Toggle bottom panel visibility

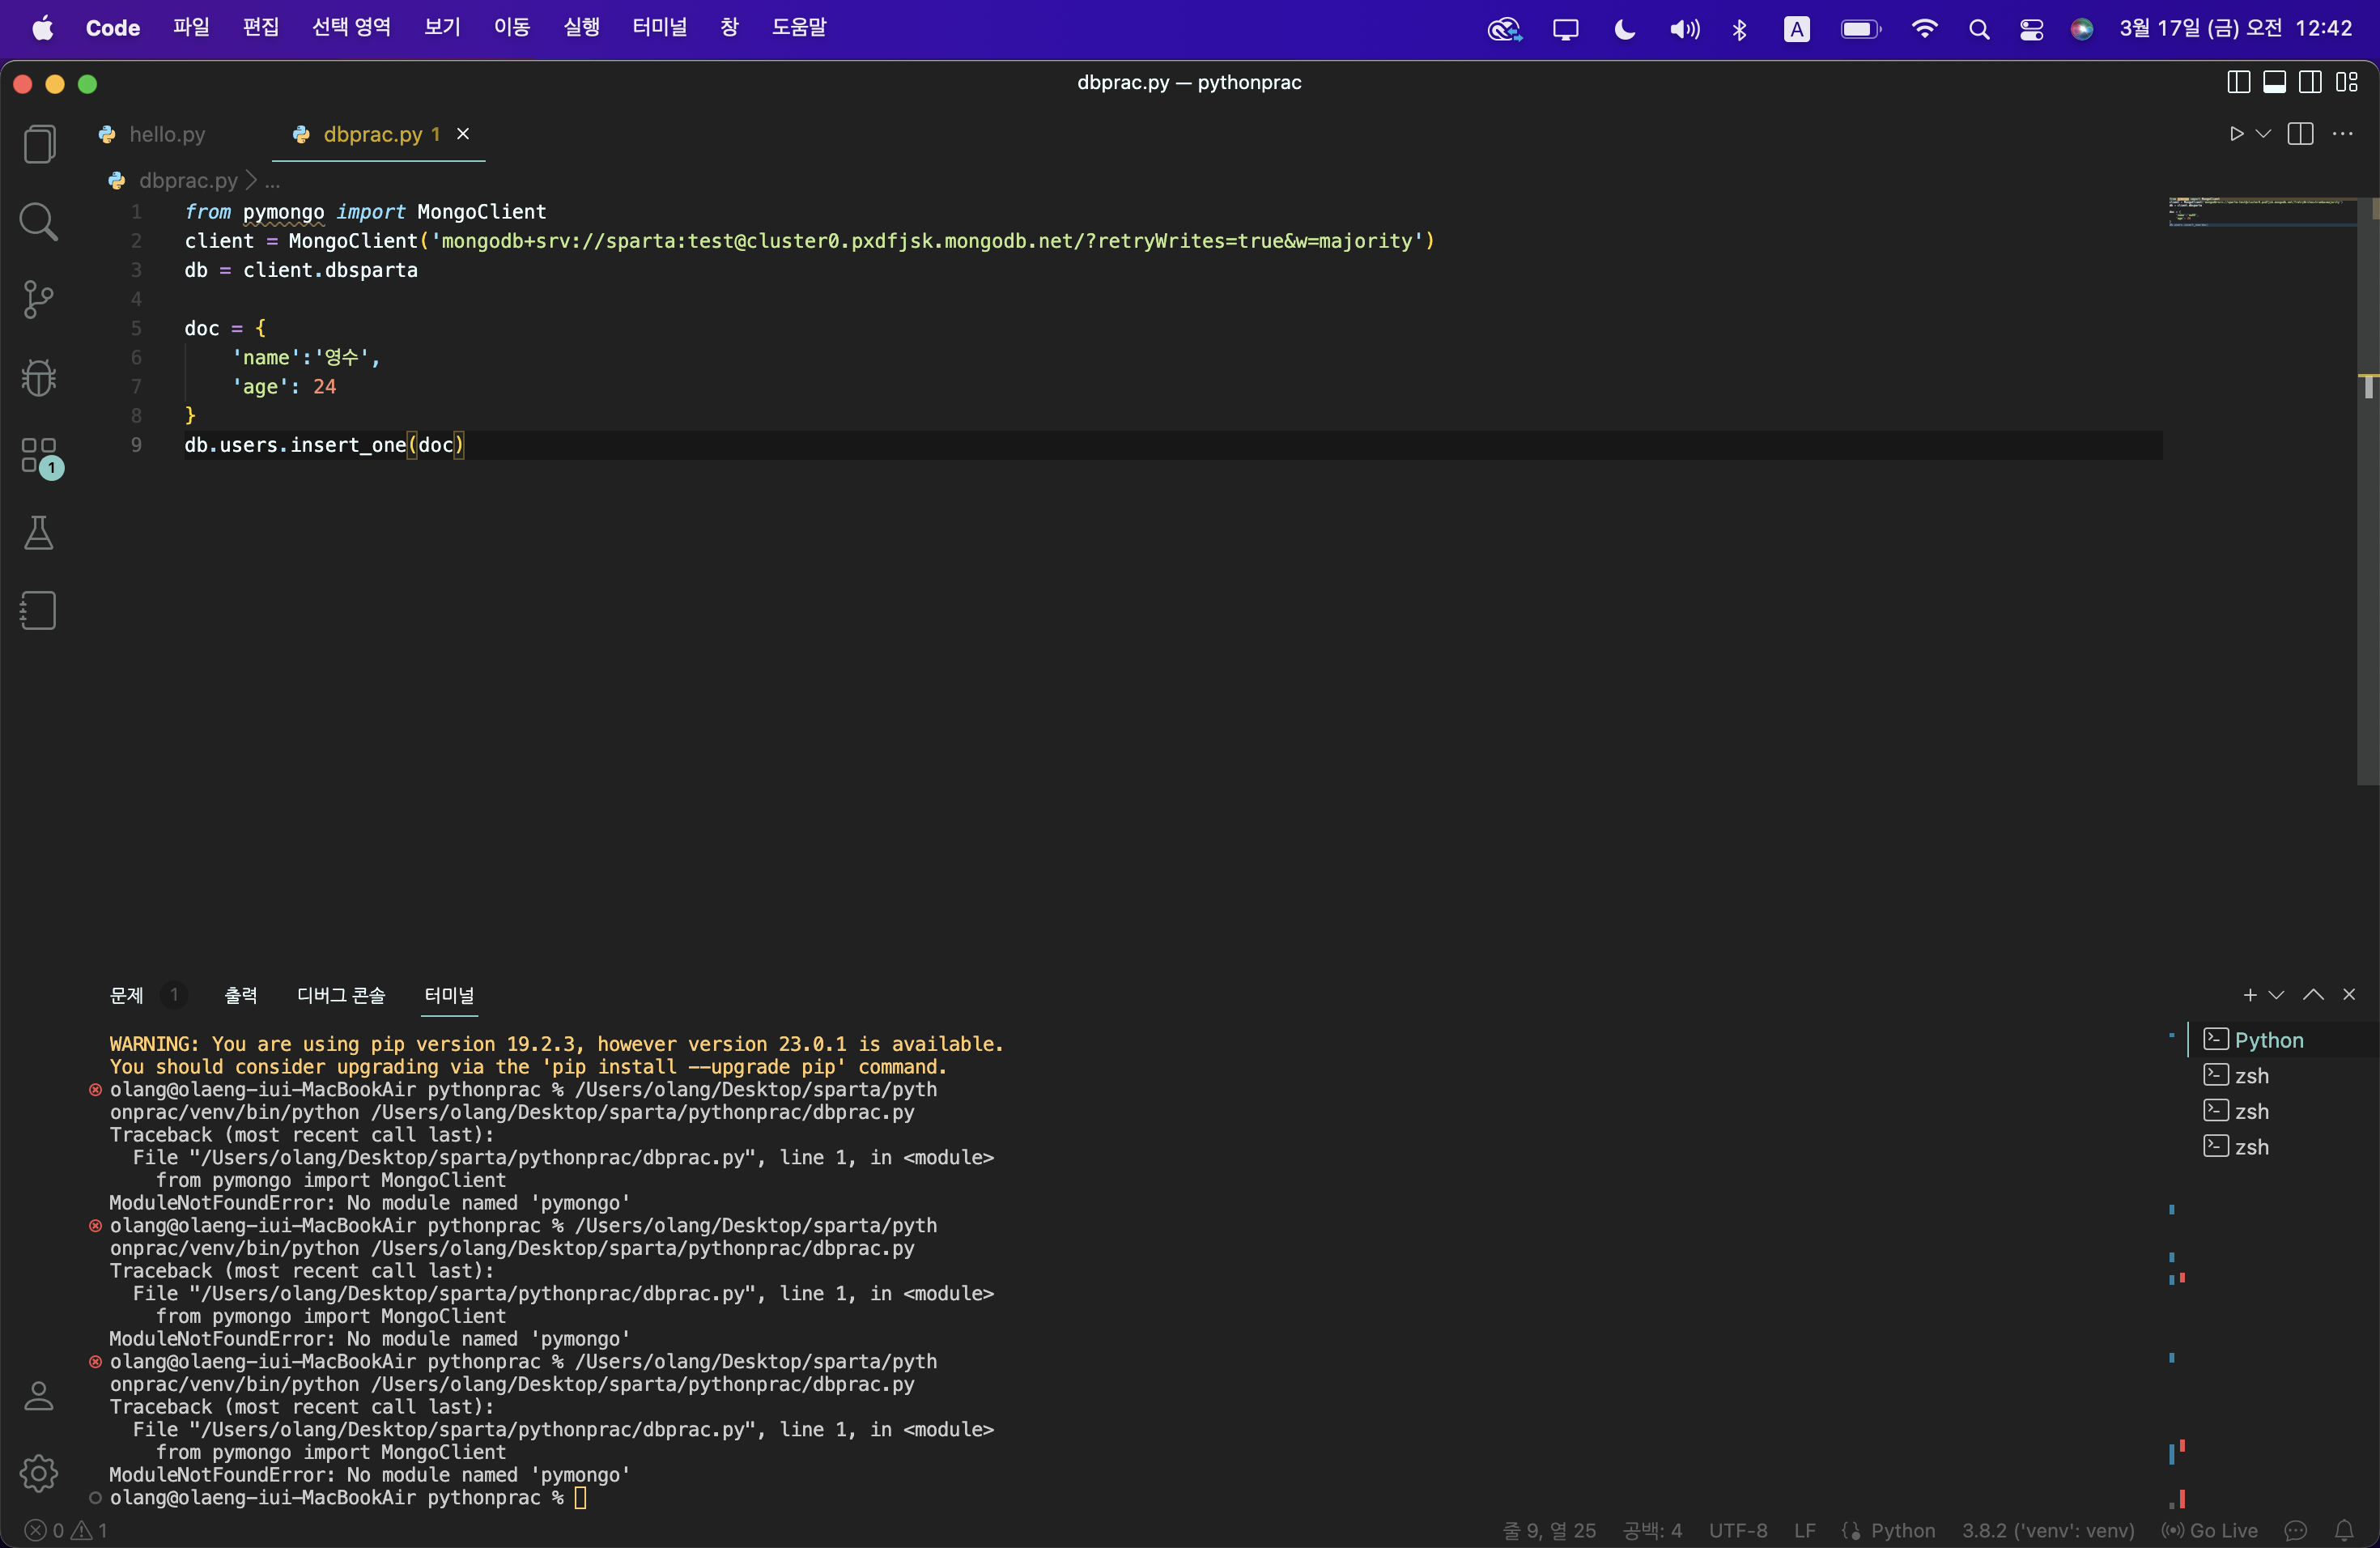coord(2274,82)
